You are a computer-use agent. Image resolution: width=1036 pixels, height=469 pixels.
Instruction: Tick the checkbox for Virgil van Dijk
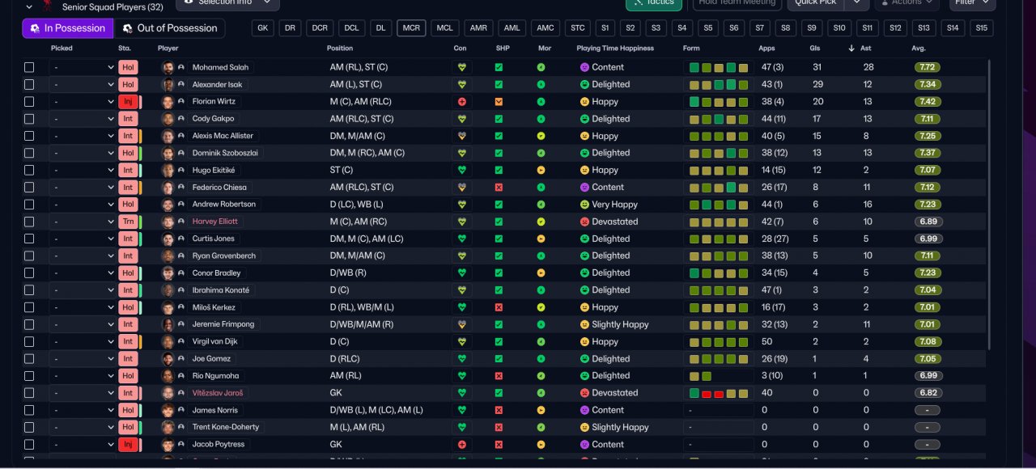[x=29, y=342]
